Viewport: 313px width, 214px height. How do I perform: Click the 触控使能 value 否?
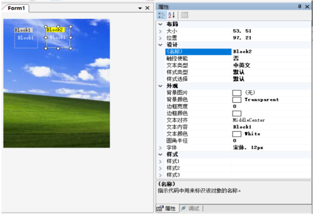[x=270, y=58]
